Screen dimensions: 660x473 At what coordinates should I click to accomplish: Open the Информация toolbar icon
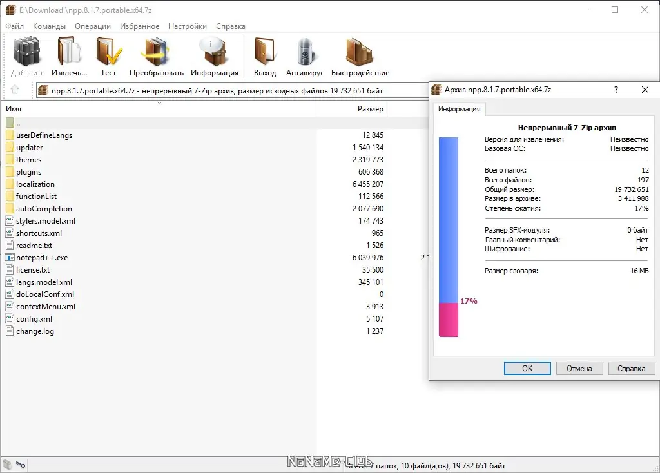(214, 52)
